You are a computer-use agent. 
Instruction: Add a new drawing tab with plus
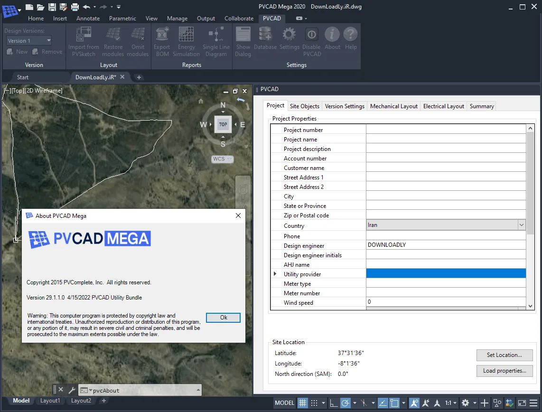pyautogui.click(x=139, y=77)
